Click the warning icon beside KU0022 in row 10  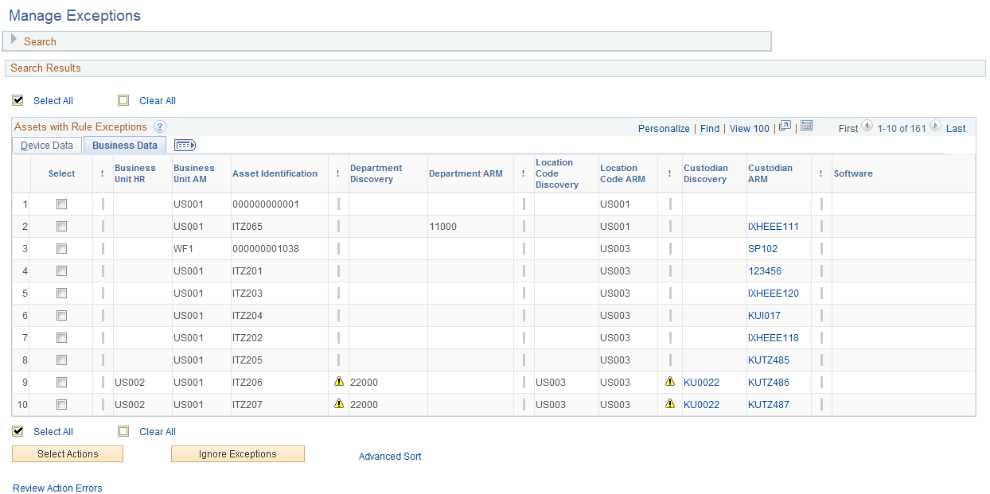pyautogui.click(x=669, y=403)
